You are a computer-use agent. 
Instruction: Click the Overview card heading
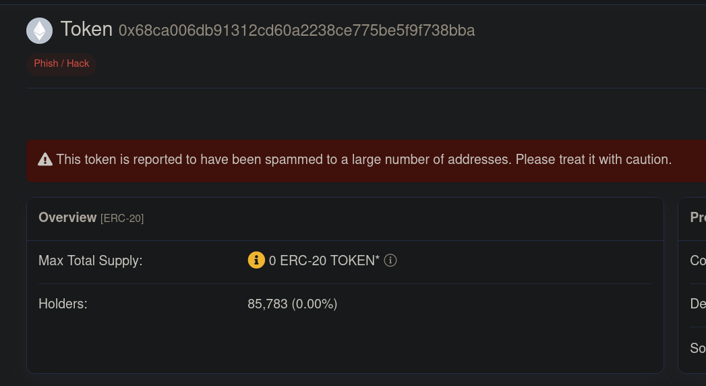(67, 217)
